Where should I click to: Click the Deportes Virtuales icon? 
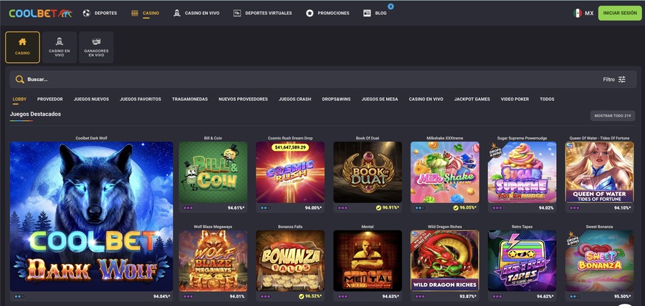237,13
